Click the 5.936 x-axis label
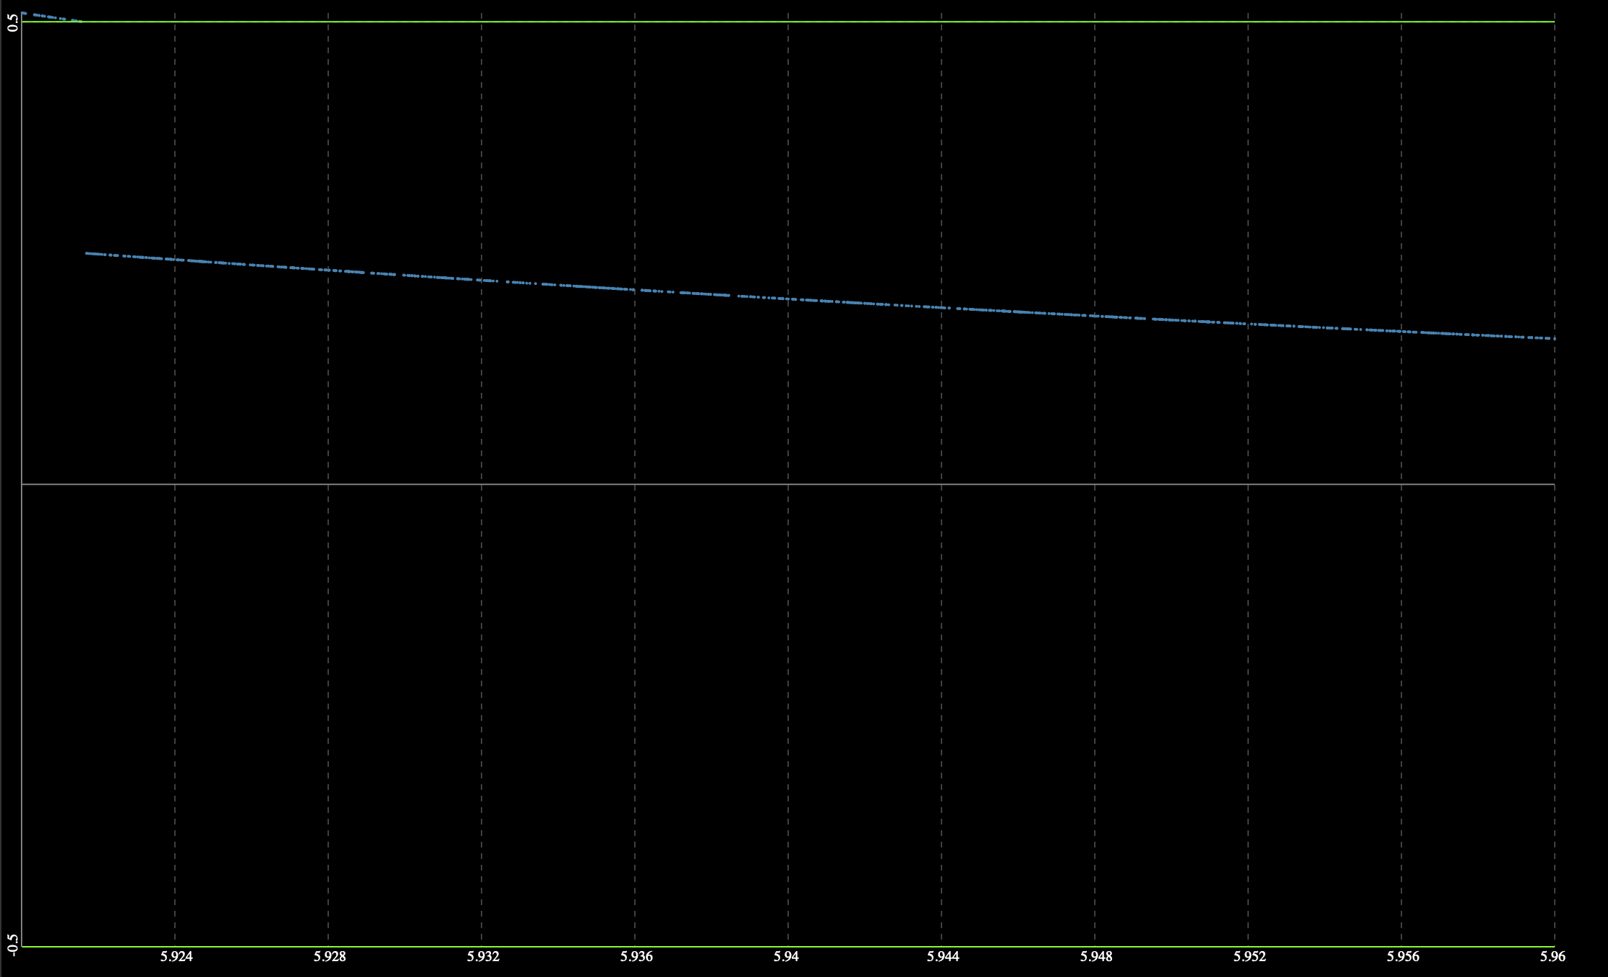 [638, 957]
